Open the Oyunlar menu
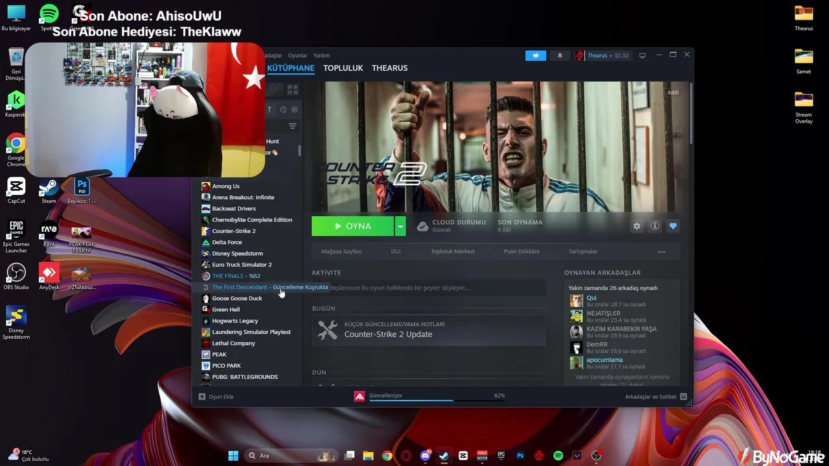829x466 pixels. (x=297, y=56)
